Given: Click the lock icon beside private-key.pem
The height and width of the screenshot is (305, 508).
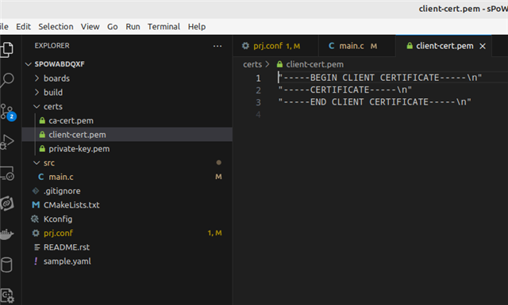Looking at the screenshot, I should (42, 149).
